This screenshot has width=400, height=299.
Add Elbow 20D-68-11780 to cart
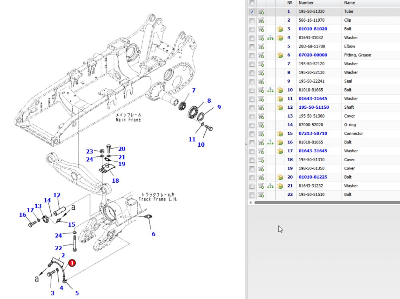click(261, 46)
